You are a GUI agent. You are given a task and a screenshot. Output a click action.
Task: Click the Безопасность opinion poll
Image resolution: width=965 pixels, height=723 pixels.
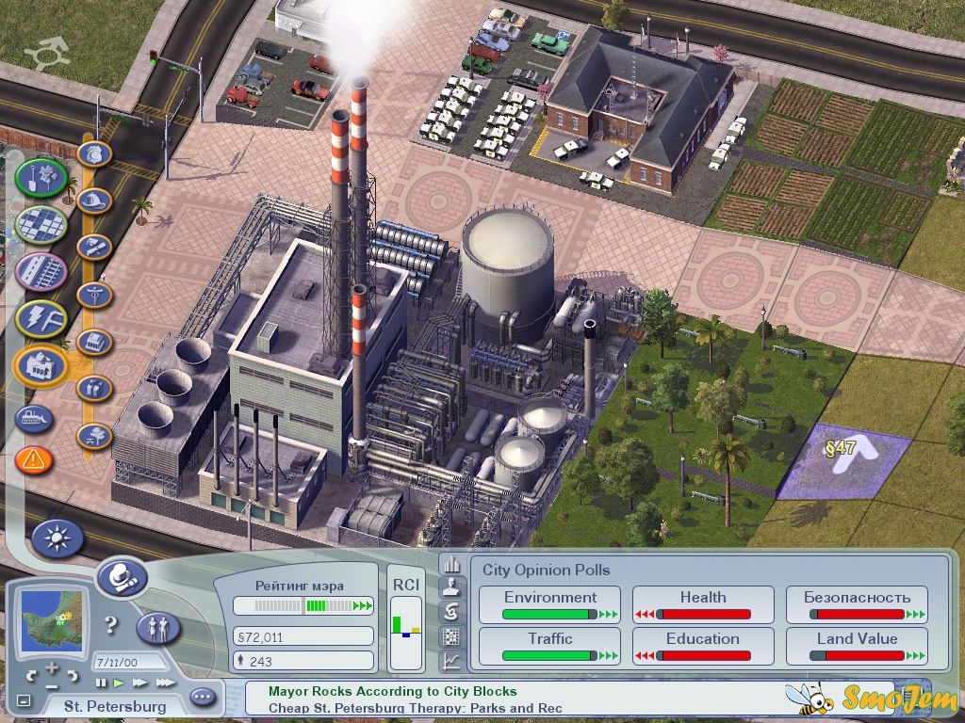pyautogui.click(x=857, y=605)
